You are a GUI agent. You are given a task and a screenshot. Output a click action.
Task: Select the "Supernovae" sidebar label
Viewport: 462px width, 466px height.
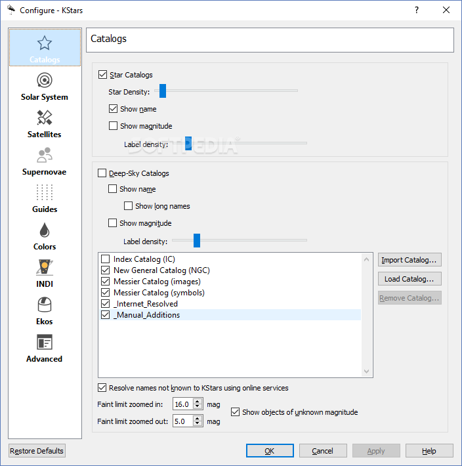45,172
